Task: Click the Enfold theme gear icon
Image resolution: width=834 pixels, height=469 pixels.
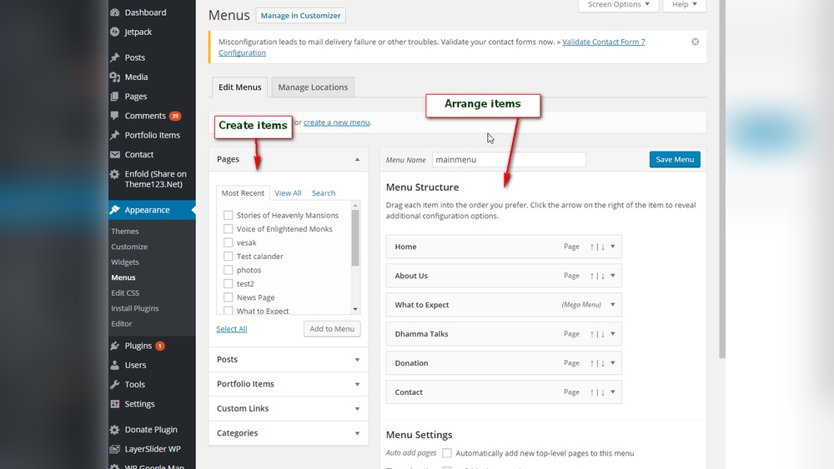Action: pyautogui.click(x=115, y=174)
